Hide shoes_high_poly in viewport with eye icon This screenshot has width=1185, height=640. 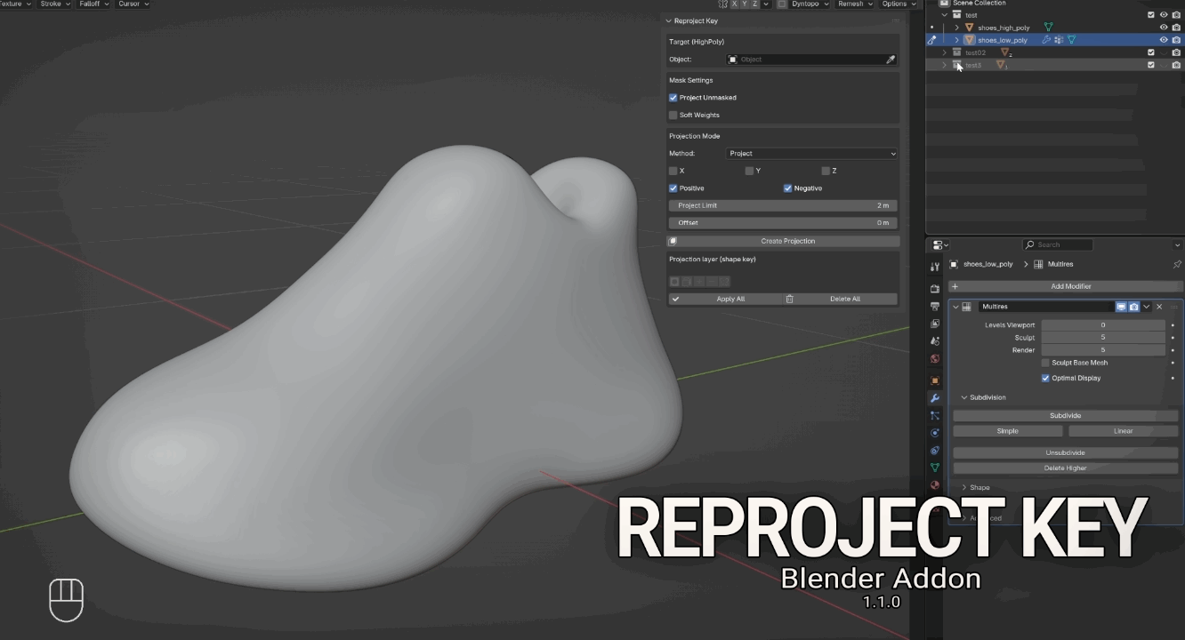pos(1164,28)
